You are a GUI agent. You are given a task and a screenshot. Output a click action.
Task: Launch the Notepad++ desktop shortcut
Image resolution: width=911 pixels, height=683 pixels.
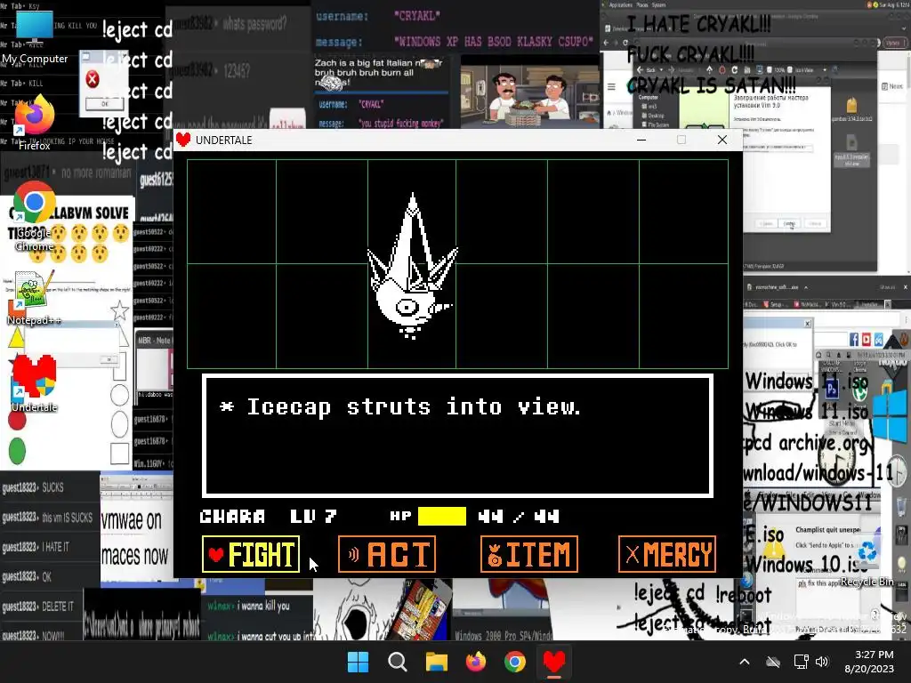35,297
